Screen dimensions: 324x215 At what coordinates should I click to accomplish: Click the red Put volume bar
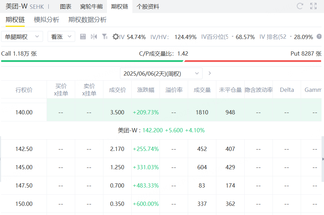click(253, 61)
